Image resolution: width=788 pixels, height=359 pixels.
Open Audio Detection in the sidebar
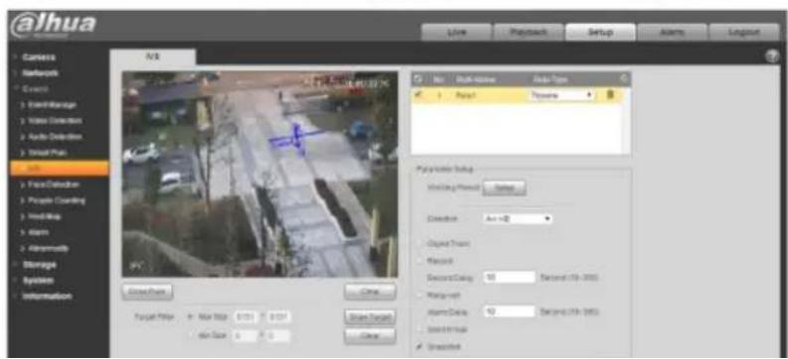[x=55, y=137]
